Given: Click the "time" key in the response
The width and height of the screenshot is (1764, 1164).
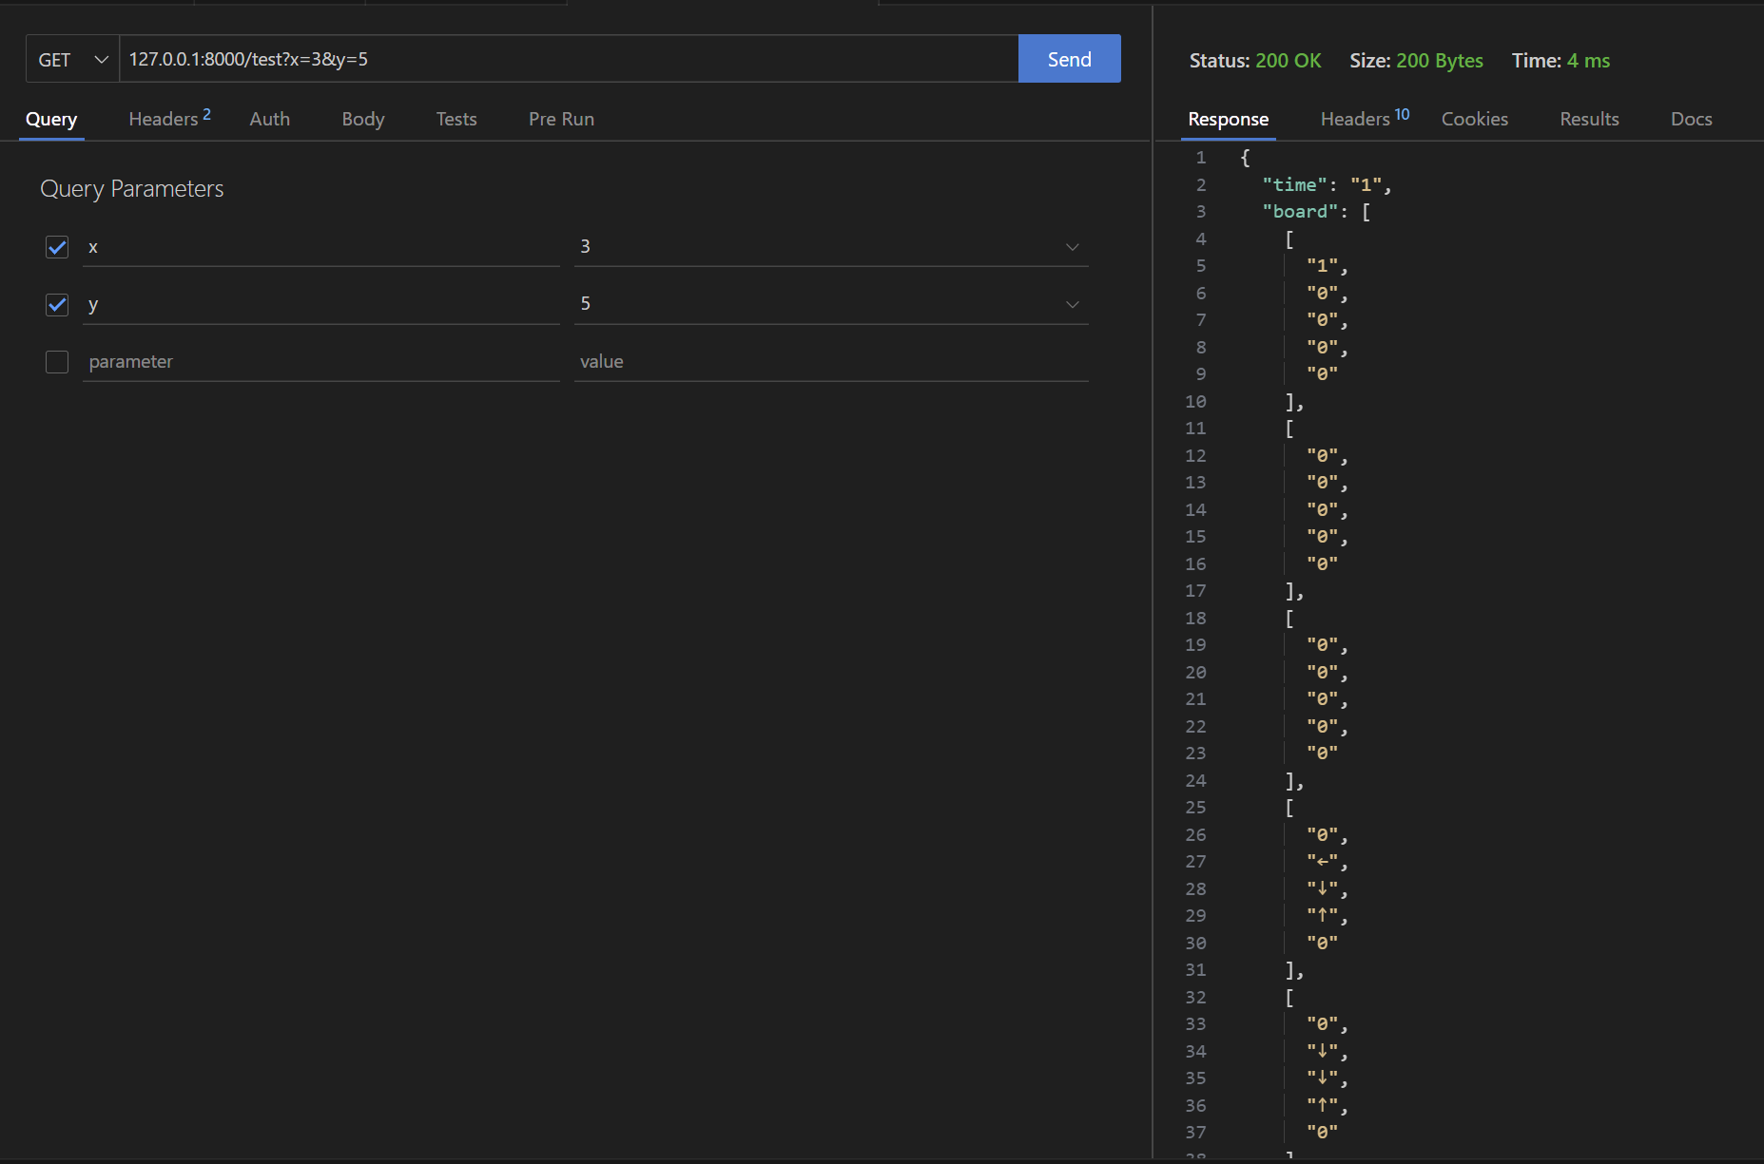Looking at the screenshot, I should pos(1294,184).
